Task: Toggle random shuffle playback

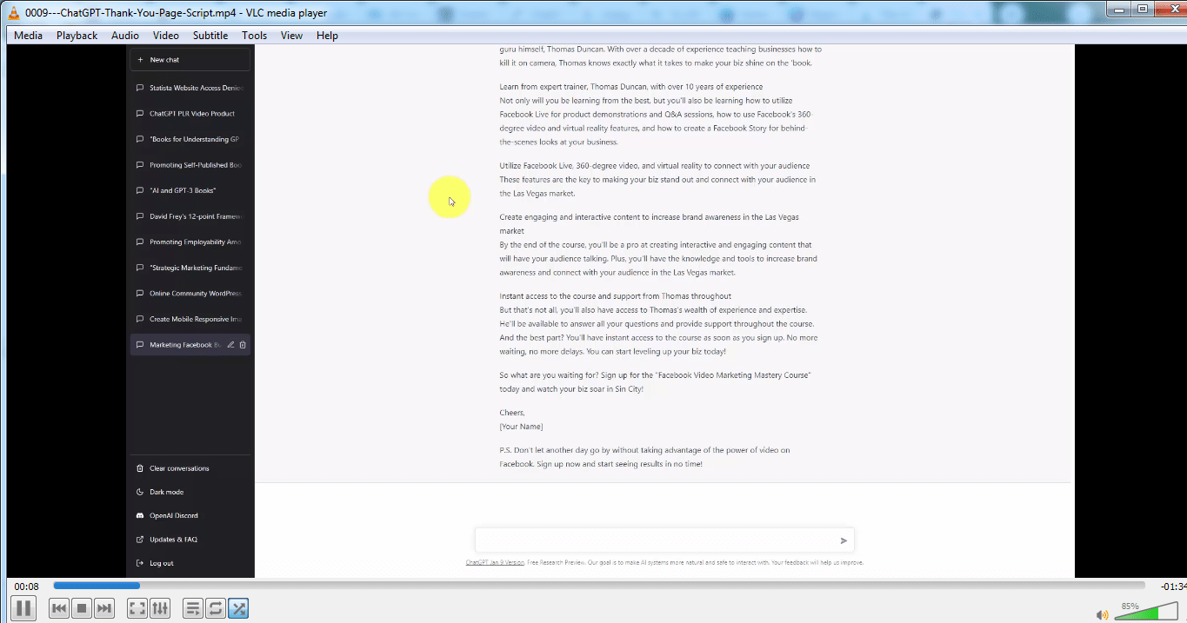Action: (x=238, y=608)
